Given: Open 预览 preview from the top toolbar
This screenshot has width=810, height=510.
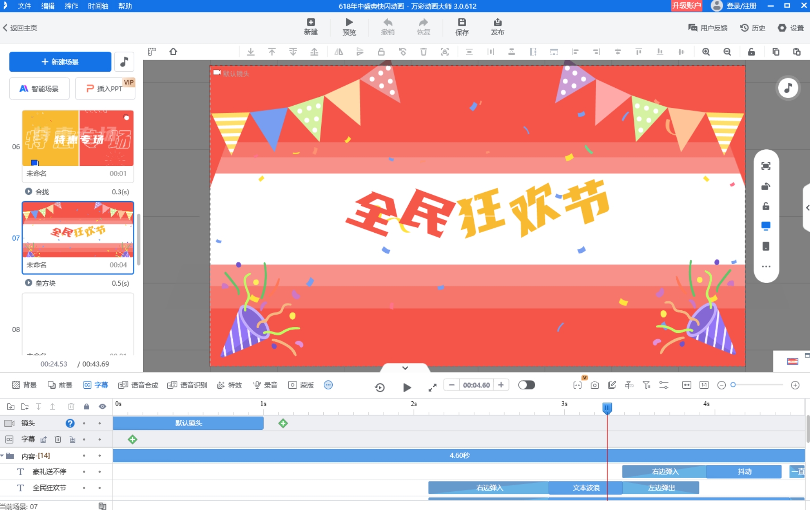Looking at the screenshot, I should [349, 27].
